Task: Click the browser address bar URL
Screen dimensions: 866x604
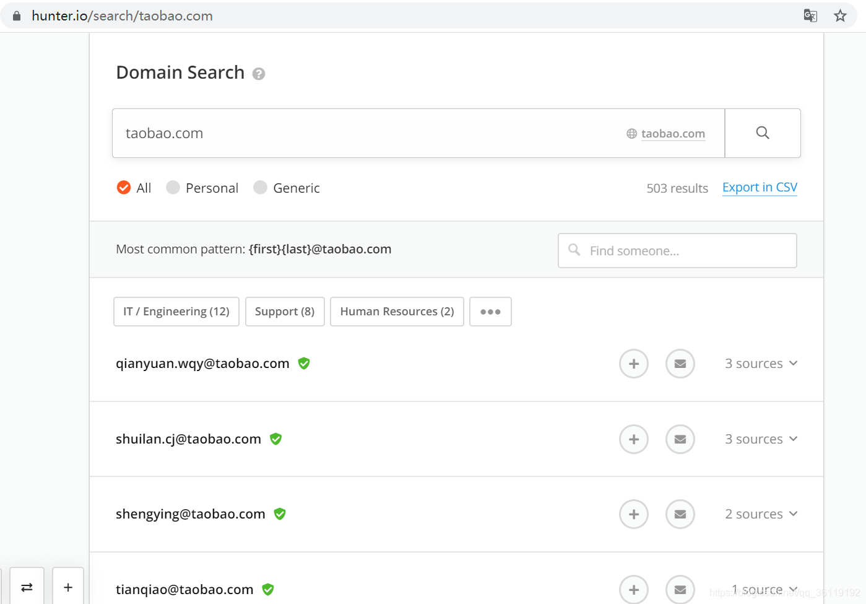Action: click(x=122, y=16)
